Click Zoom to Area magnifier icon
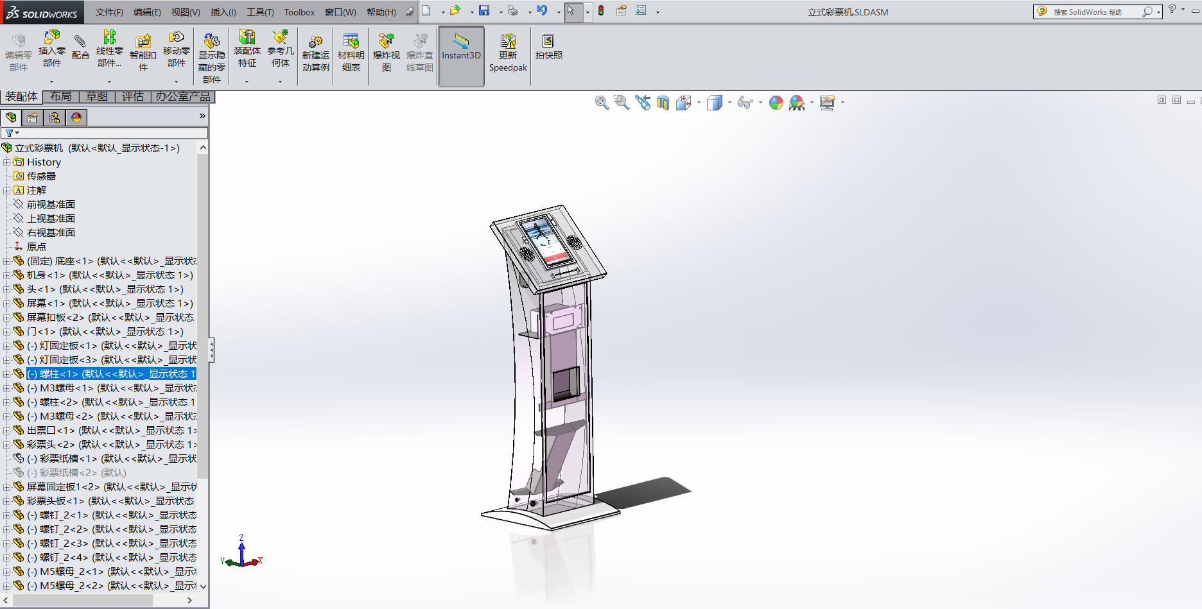This screenshot has height=609, width=1202. [622, 103]
